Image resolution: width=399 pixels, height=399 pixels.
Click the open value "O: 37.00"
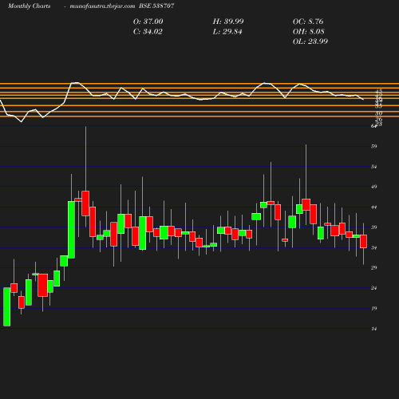tap(148, 22)
